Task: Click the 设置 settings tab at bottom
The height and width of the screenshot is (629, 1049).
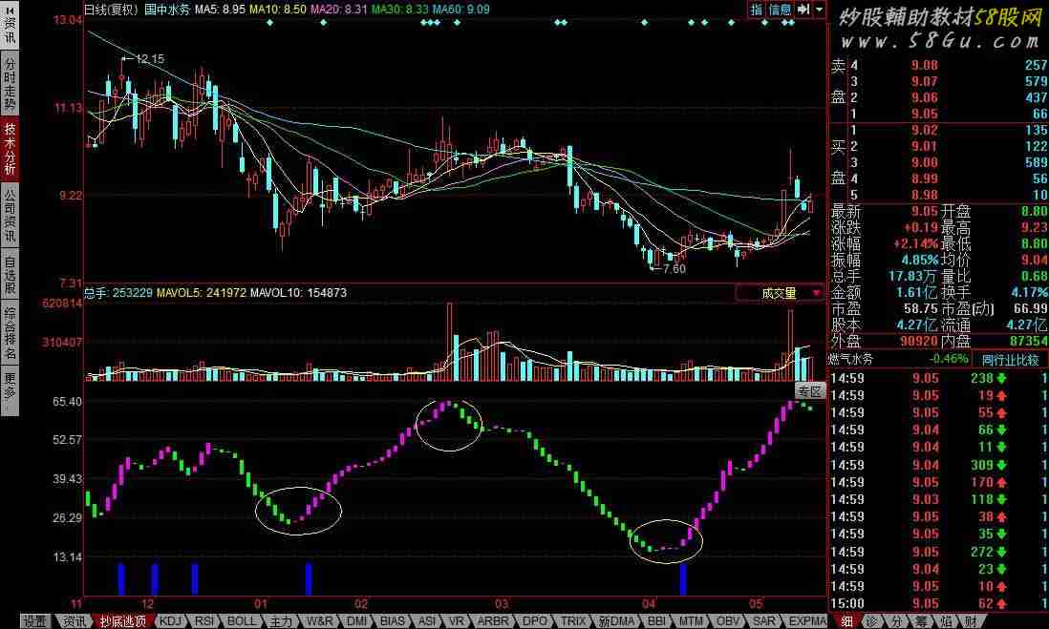Action: [35, 621]
